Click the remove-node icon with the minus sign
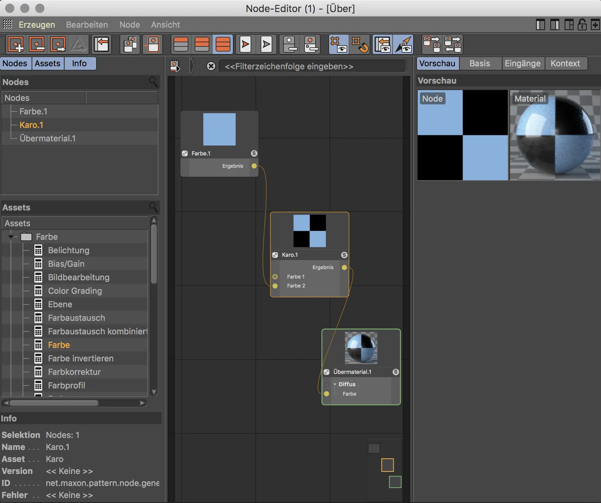 [37, 44]
